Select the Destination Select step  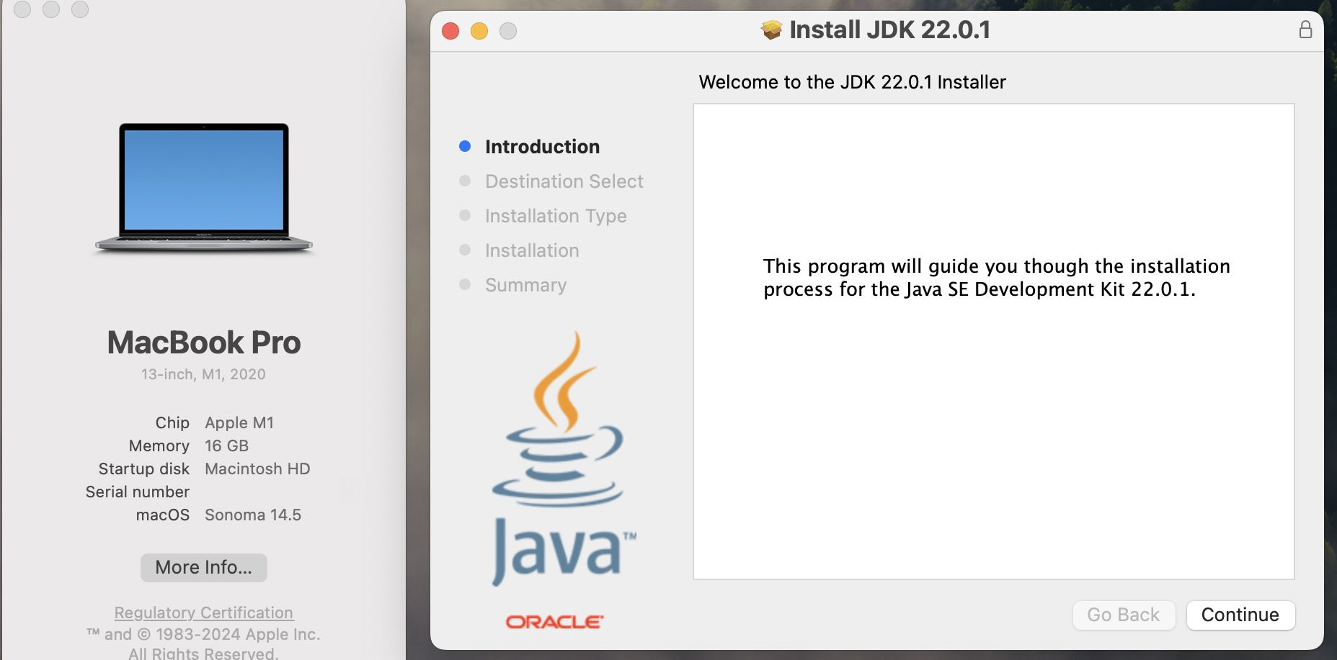click(x=564, y=181)
